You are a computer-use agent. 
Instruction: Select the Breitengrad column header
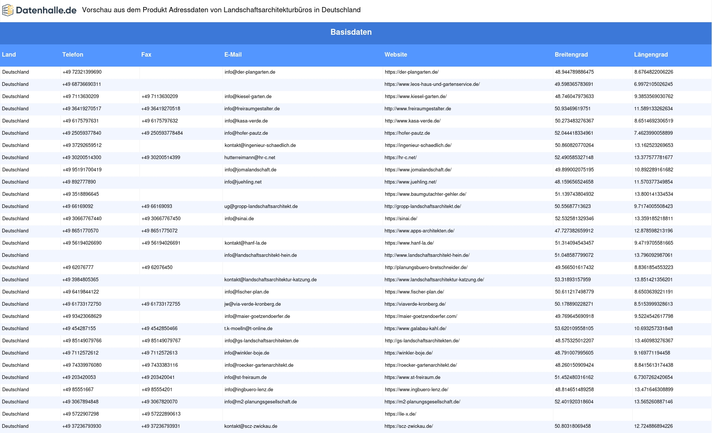coord(571,54)
